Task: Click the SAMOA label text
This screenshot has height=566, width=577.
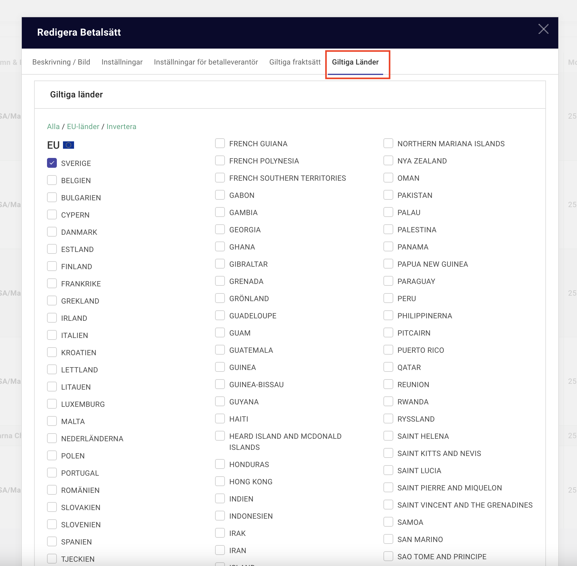Action: tap(410, 522)
